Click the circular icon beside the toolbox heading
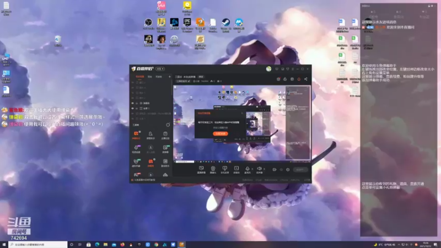The height and width of the screenshot is (248, 441). (x=168, y=125)
